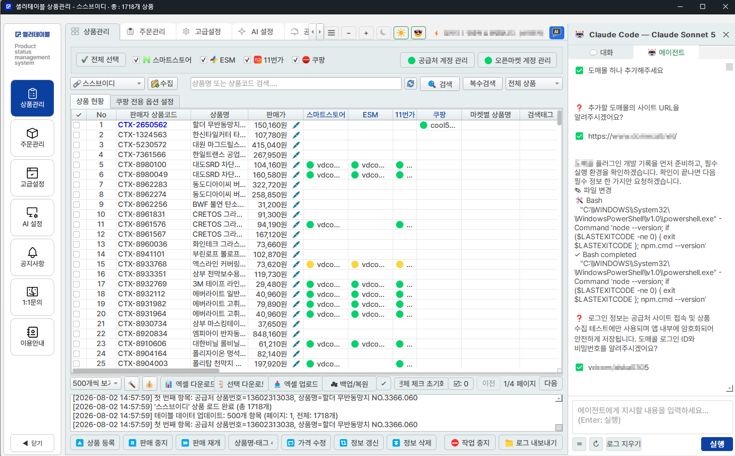Click the plus zoom-in icon
The width and height of the screenshot is (735, 456).
click(366, 33)
